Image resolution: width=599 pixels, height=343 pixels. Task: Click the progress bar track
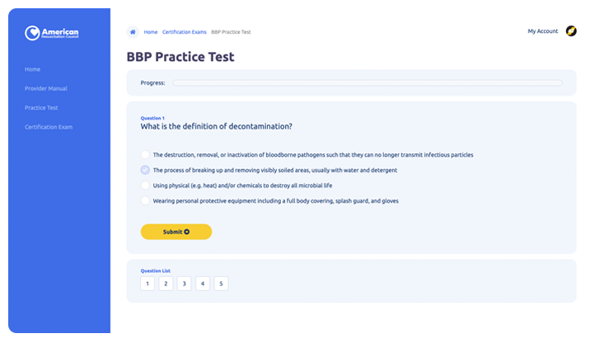(367, 83)
